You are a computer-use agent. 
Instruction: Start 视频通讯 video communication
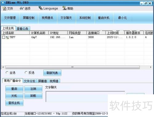pyautogui.click(x=47, y=18)
